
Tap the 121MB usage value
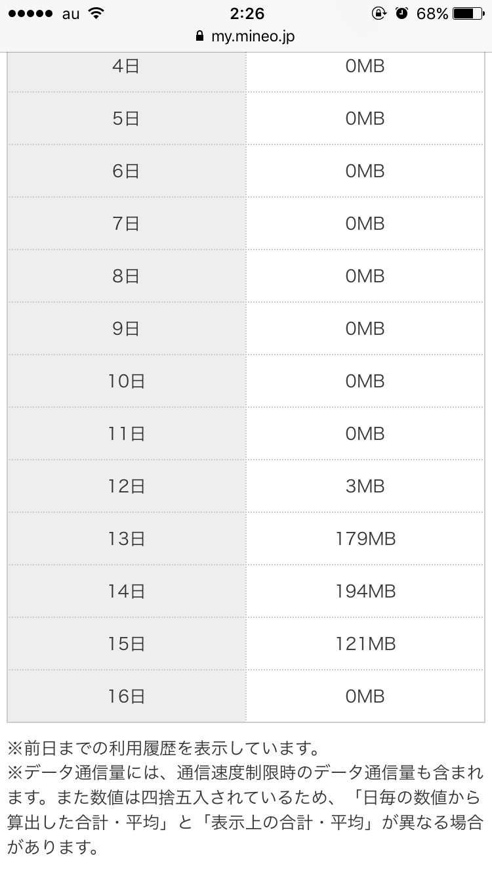(x=365, y=644)
